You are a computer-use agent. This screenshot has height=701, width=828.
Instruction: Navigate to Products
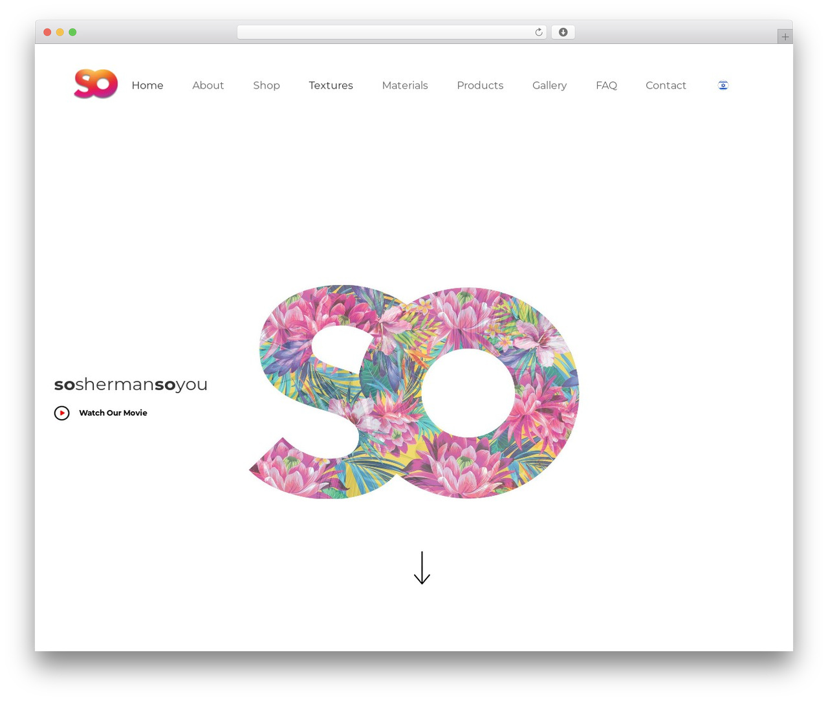480,85
